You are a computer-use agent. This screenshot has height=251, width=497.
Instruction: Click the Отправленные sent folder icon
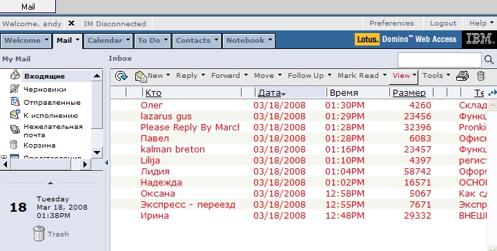14,101
